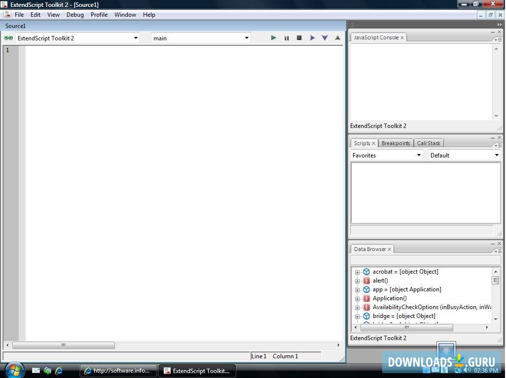Open the Edit menu
The width and height of the screenshot is (506, 378).
35,14
